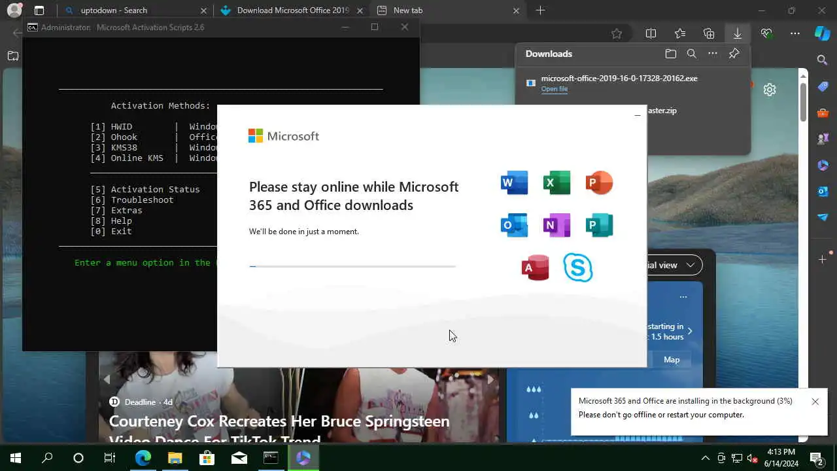Open File Explorer from taskbar
The height and width of the screenshot is (471, 837).
coord(175,458)
